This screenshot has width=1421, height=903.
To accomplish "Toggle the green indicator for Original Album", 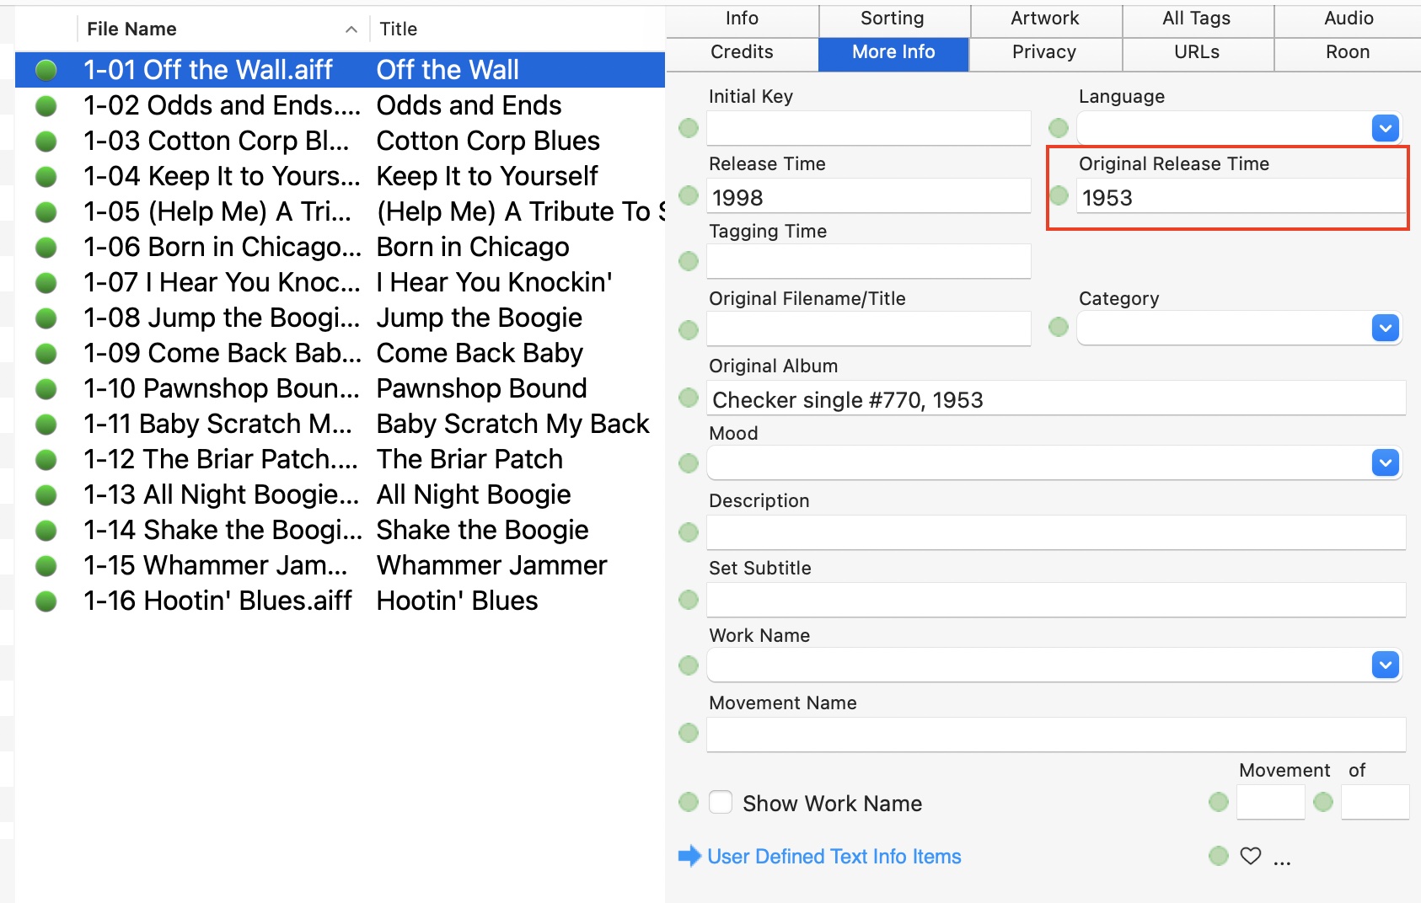I will (689, 398).
